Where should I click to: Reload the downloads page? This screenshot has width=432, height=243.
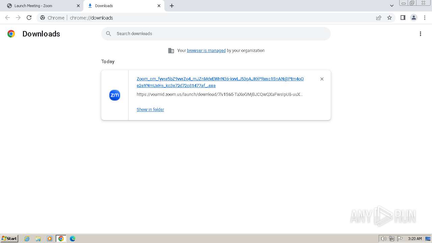(x=29, y=18)
